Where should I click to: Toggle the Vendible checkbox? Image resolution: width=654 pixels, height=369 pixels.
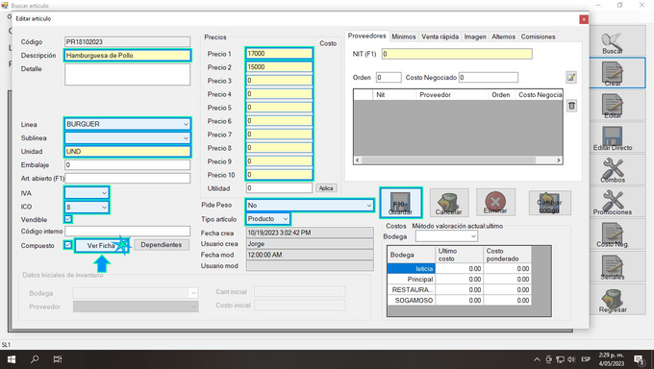click(68, 219)
